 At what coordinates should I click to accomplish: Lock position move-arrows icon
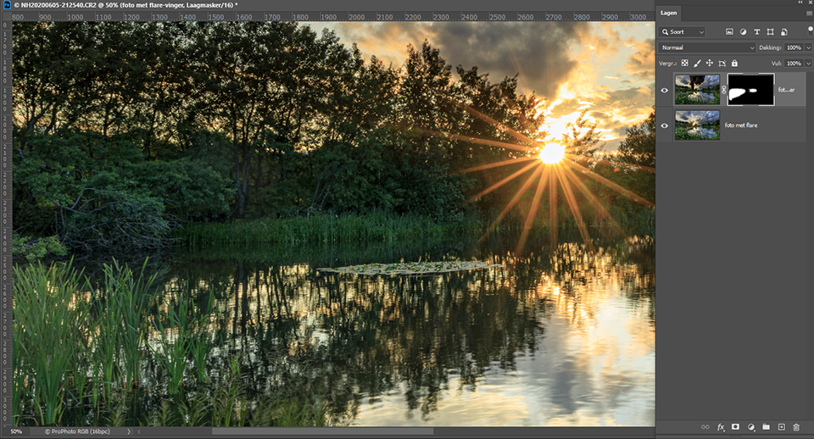(709, 64)
